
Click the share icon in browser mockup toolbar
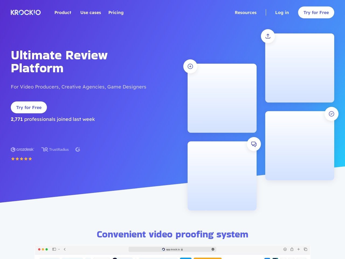(x=292, y=249)
